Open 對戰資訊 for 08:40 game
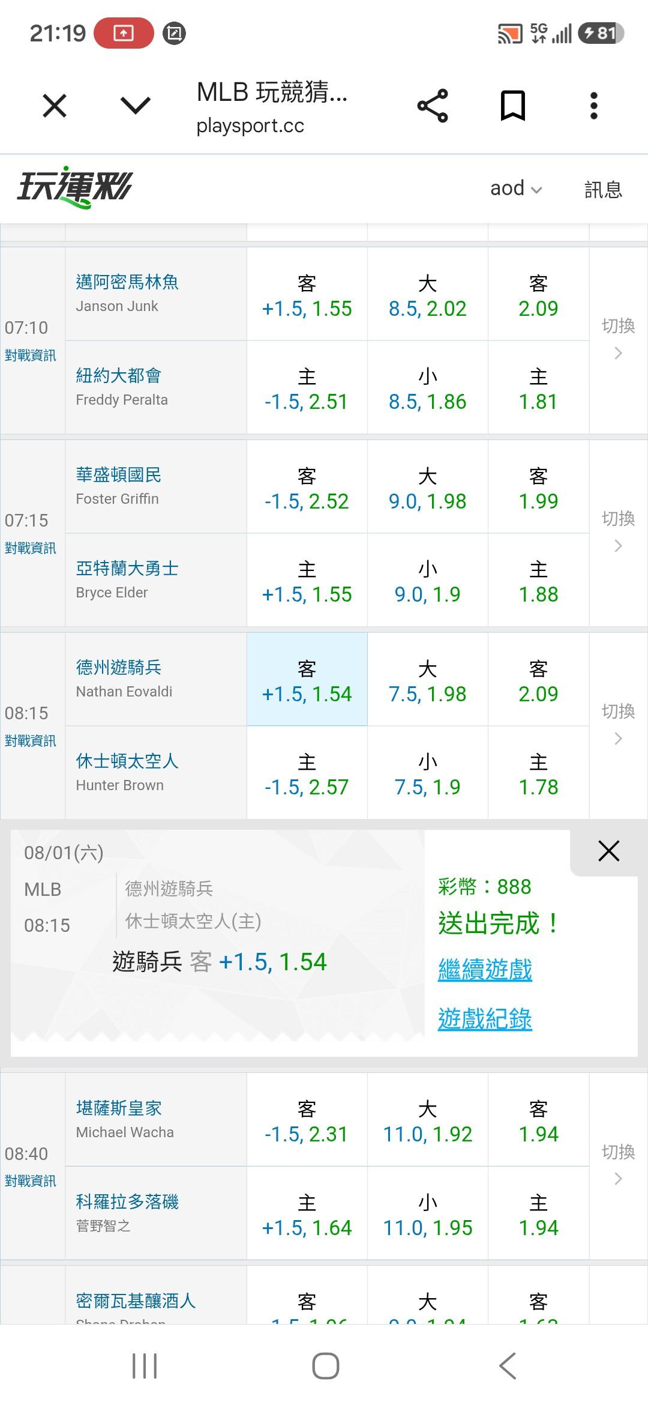 (31, 1180)
